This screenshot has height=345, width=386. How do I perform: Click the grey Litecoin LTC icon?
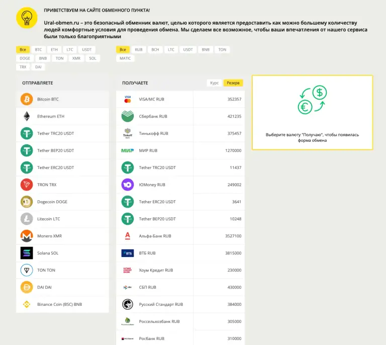(27, 219)
